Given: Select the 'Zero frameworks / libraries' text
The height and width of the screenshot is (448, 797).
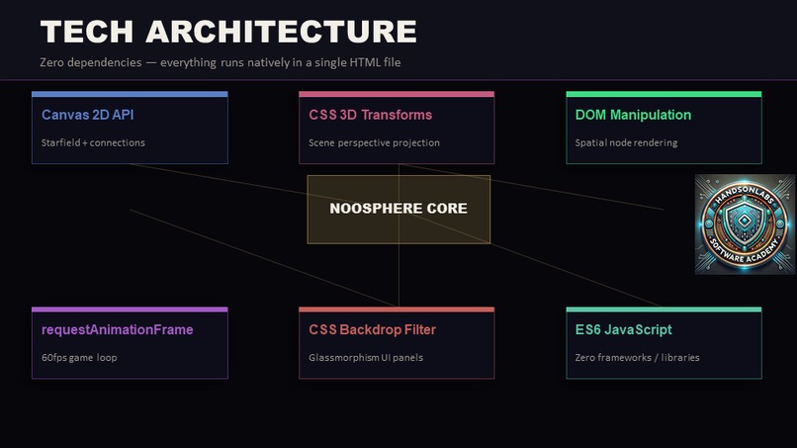Looking at the screenshot, I should 637,357.
